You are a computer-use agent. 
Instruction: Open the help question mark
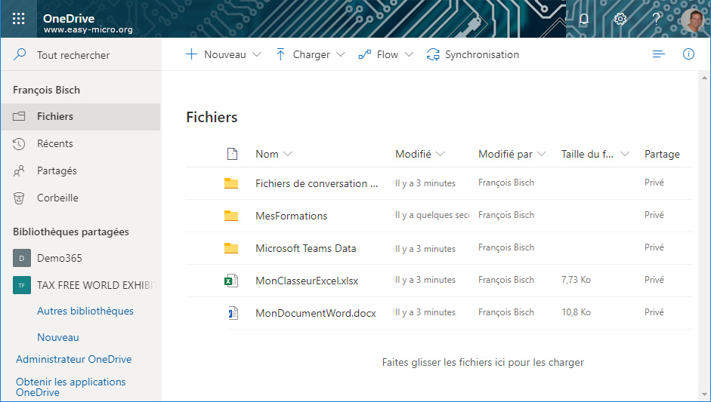point(656,19)
